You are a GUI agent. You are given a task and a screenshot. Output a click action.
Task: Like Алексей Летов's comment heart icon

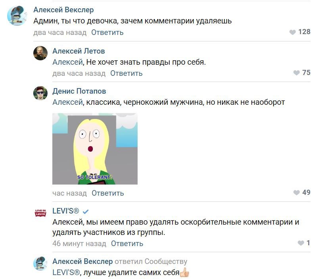[x=296, y=73]
